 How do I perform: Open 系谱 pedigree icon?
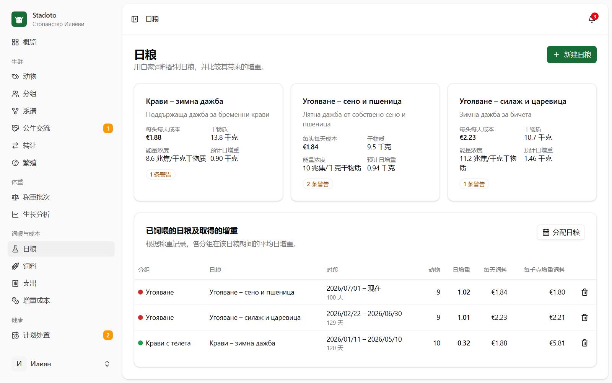coord(15,111)
